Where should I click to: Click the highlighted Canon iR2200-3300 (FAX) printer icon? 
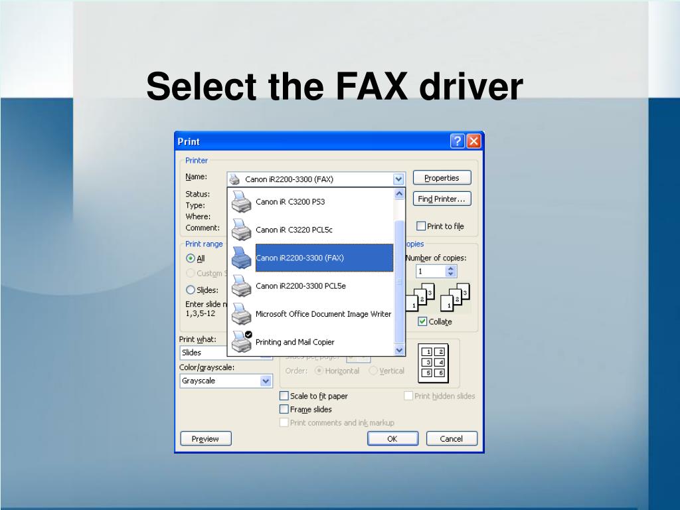click(x=241, y=258)
